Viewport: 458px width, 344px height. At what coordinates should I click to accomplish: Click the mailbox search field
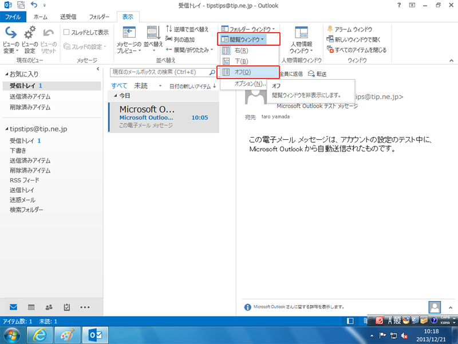click(x=160, y=72)
